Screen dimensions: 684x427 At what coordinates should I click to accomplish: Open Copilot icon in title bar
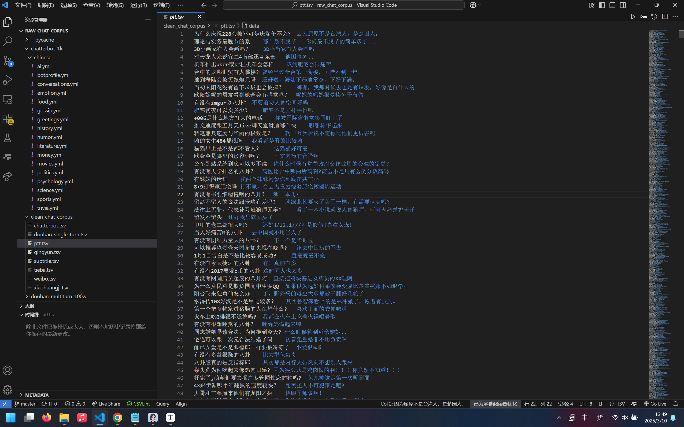473,5
